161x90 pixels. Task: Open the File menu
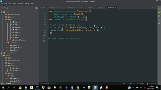point(2,3)
